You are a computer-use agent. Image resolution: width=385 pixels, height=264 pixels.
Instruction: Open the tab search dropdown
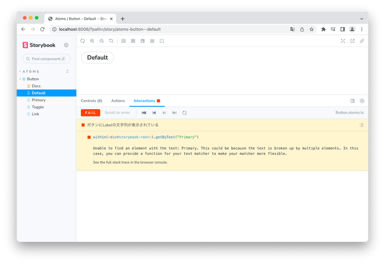tap(362, 19)
